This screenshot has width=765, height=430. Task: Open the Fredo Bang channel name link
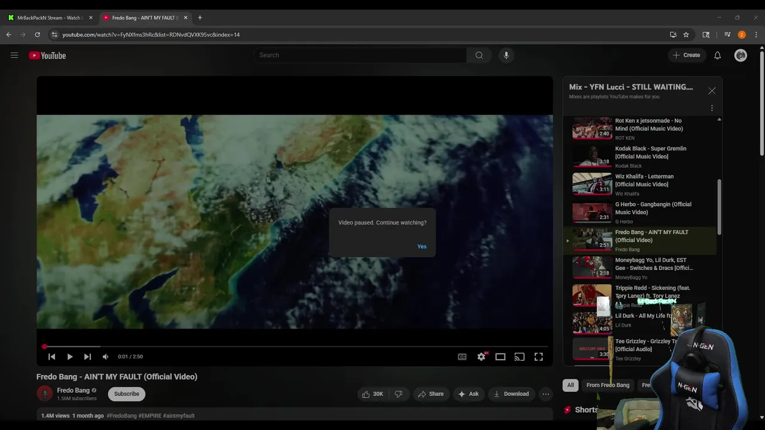73,391
